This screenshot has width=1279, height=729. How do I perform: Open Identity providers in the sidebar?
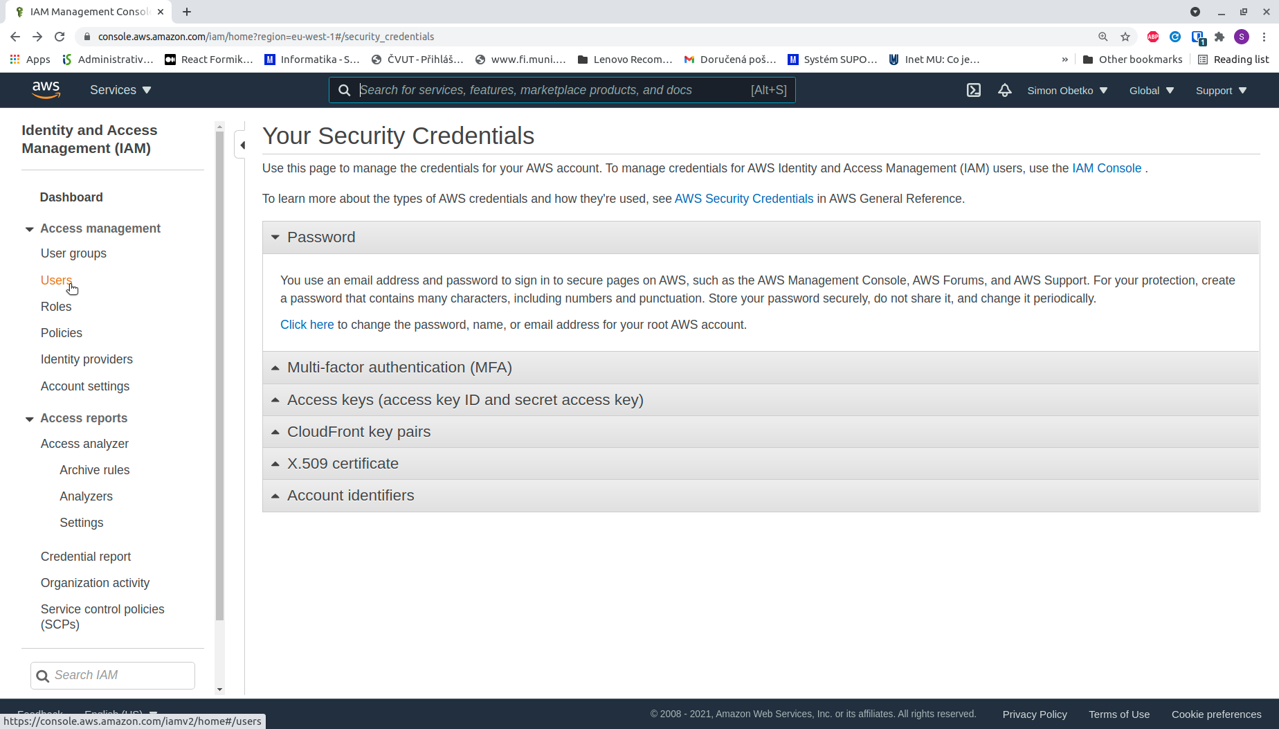(87, 359)
